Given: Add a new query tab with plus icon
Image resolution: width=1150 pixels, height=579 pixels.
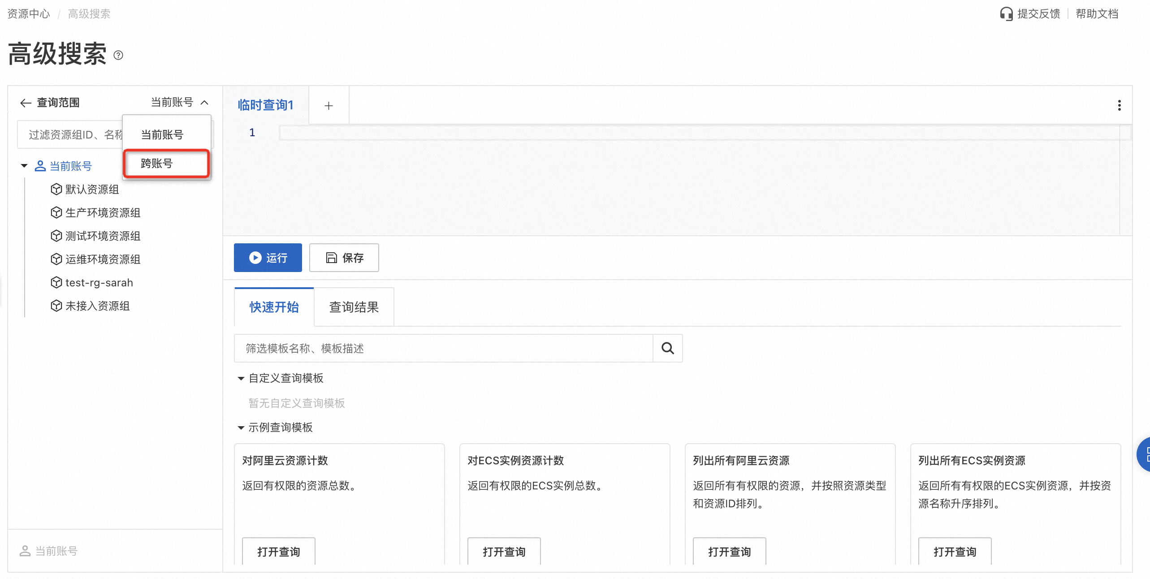Looking at the screenshot, I should 329,106.
